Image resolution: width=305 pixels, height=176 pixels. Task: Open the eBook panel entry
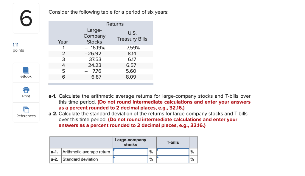26,73
